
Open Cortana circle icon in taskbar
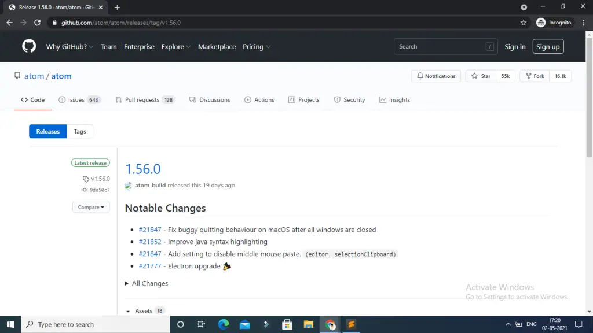[x=181, y=324]
